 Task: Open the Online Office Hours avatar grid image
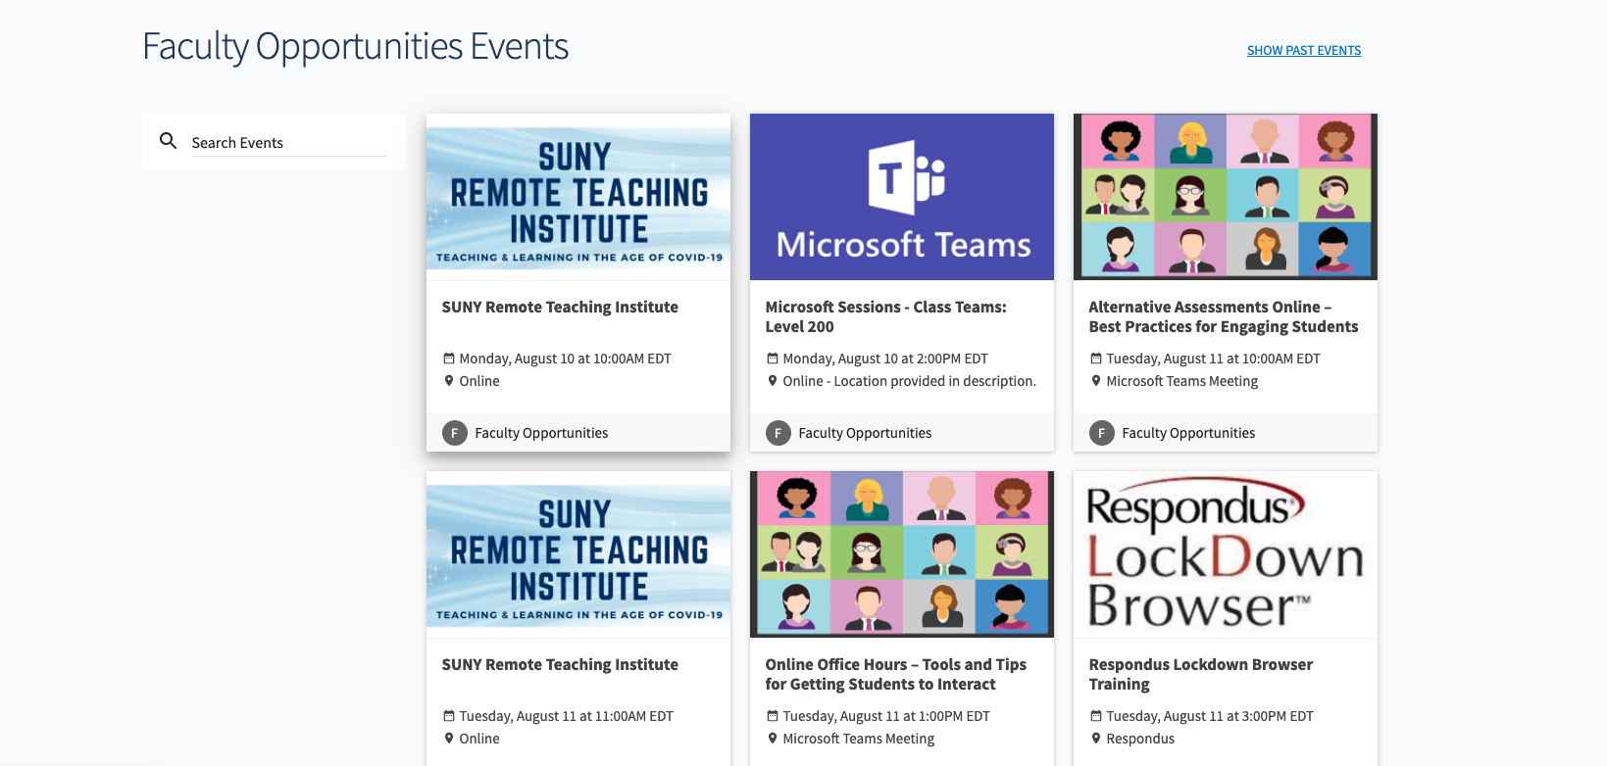pyautogui.click(x=902, y=554)
